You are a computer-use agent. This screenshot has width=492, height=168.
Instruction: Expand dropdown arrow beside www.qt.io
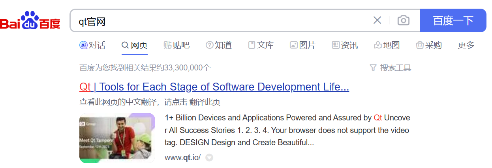click(x=209, y=158)
